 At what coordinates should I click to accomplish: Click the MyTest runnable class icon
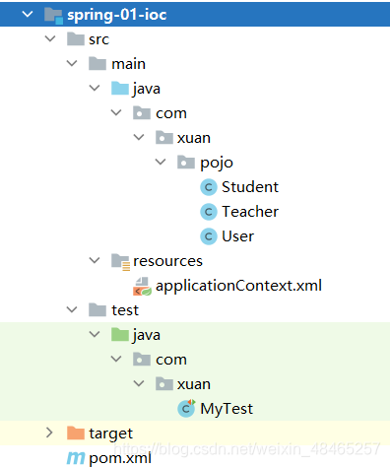point(186,408)
